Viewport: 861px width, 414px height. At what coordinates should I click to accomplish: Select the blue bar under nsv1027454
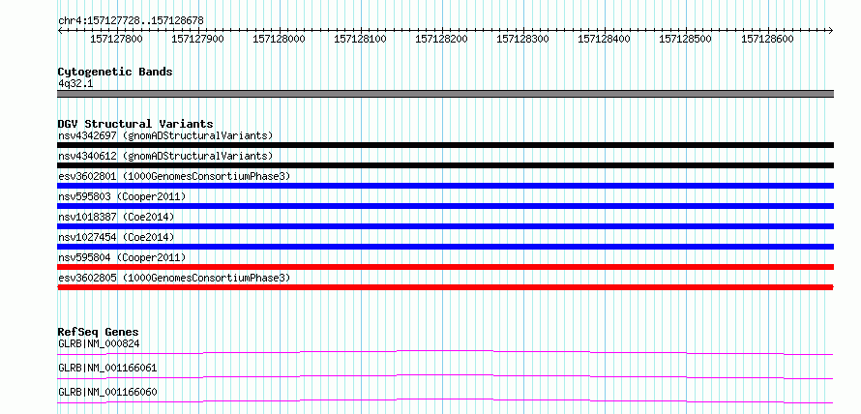pos(445,247)
